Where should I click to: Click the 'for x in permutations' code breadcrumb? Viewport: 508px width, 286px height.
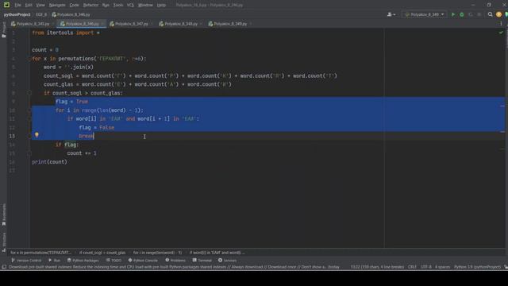coord(40,253)
